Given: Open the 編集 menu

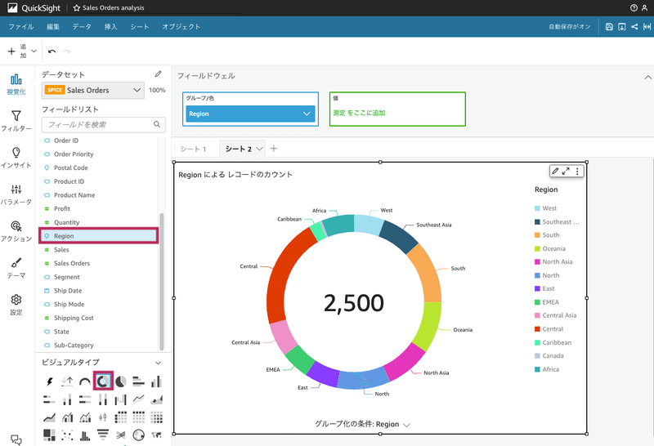Looking at the screenshot, I should (53, 27).
